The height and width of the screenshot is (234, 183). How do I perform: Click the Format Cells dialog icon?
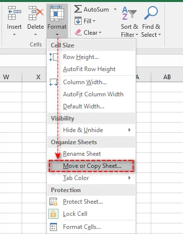(53, 227)
